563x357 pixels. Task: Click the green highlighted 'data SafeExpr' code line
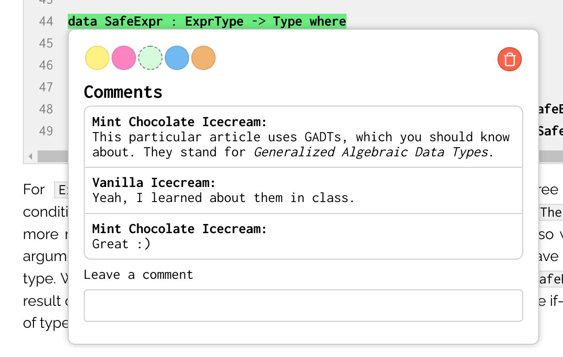coord(206,21)
